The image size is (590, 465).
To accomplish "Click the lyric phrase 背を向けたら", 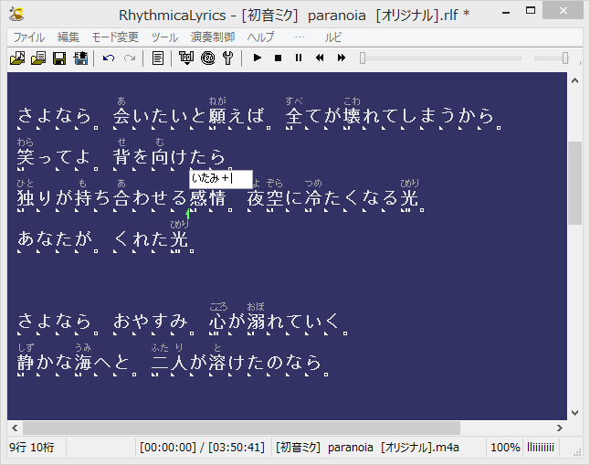I will [169, 156].
